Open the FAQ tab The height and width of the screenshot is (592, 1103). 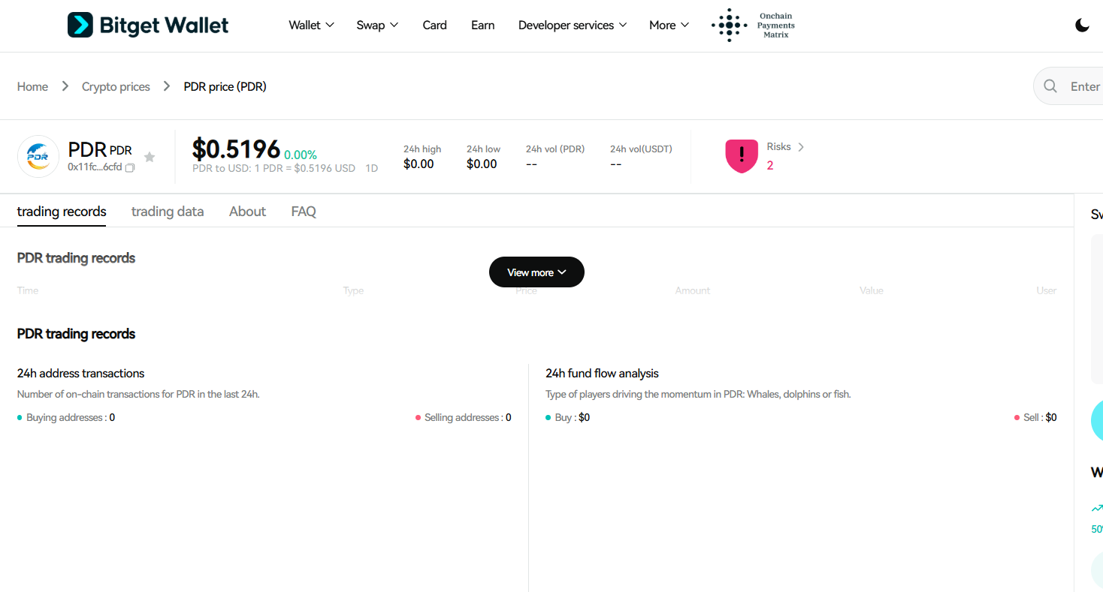pos(304,211)
